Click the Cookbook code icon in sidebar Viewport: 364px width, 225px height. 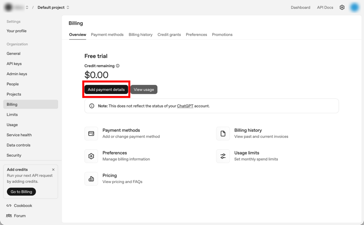click(9, 205)
